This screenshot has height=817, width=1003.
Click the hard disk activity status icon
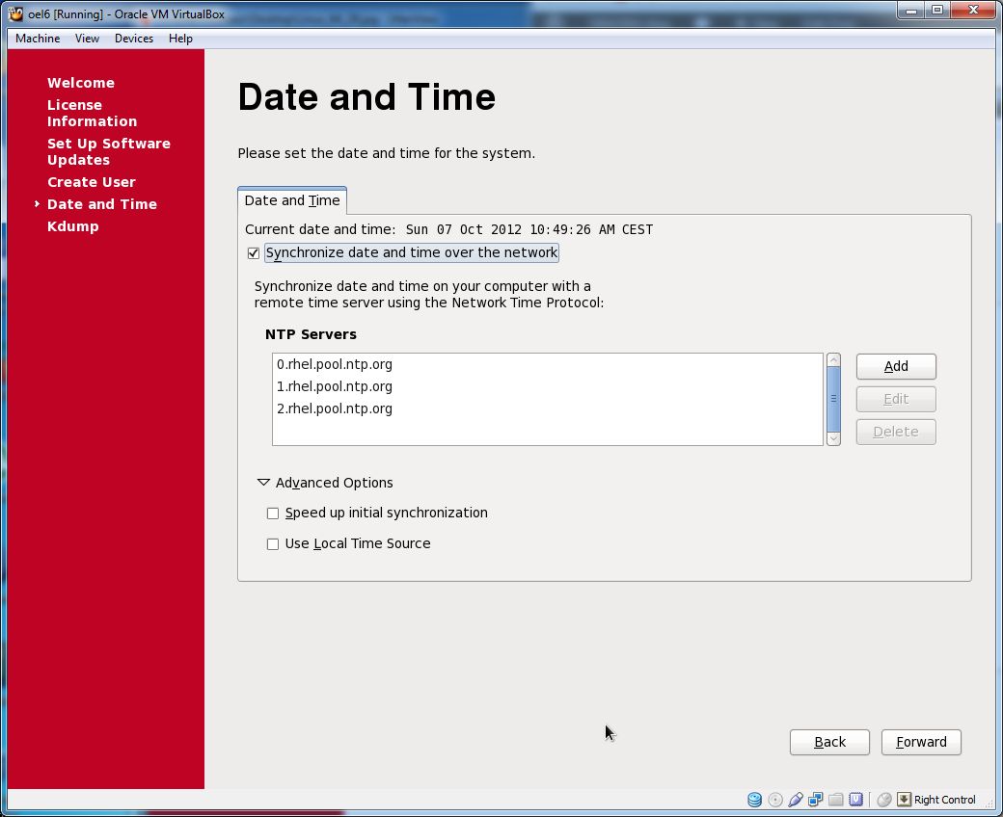754,799
